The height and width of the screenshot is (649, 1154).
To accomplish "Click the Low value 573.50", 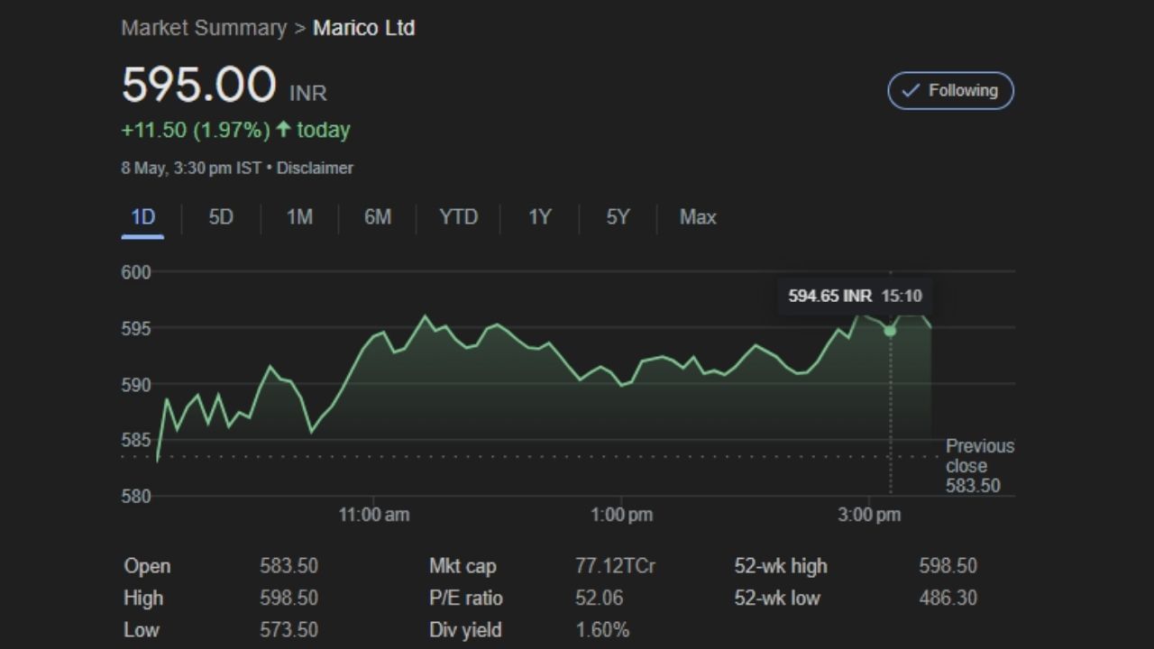I will [288, 630].
